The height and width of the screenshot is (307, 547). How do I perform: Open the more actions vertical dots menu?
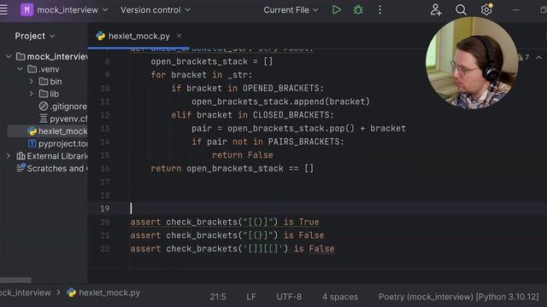coord(379,9)
